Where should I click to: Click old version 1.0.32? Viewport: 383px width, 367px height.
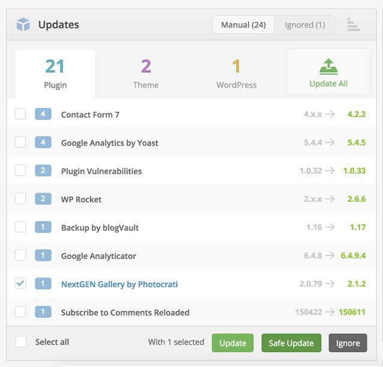click(311, 171)
